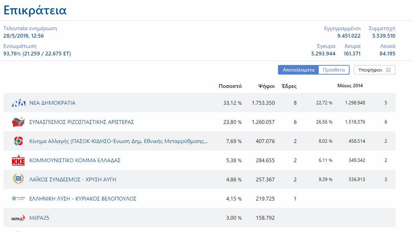Screen dimensions: 413x232
Task: Click the percentage 4,86 %
Action: 234,180
